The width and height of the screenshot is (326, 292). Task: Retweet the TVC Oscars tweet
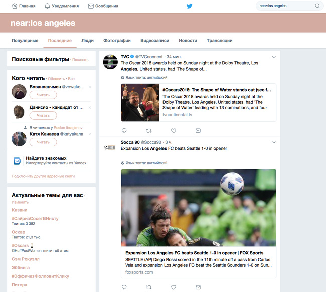[x=148, y=130]
